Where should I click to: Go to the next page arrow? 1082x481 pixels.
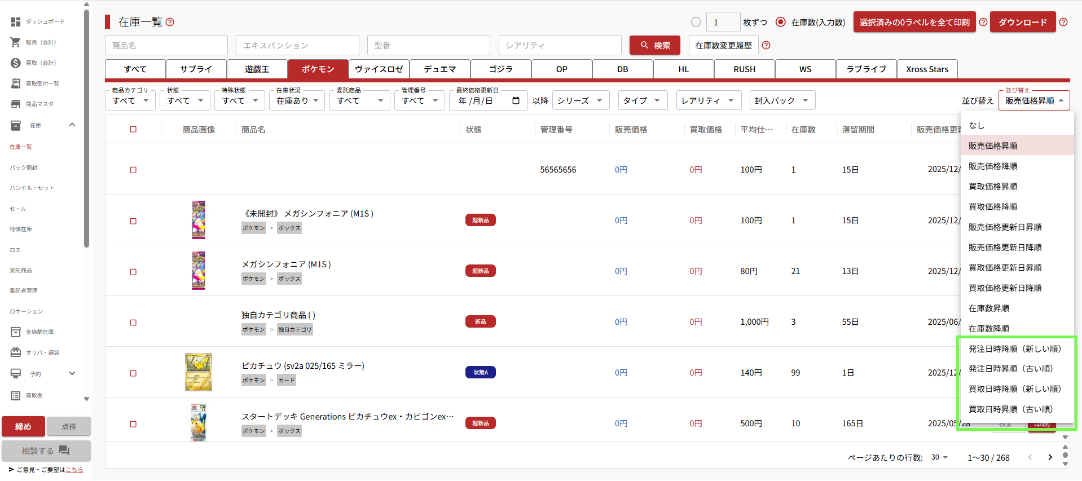pos(1050,457)
